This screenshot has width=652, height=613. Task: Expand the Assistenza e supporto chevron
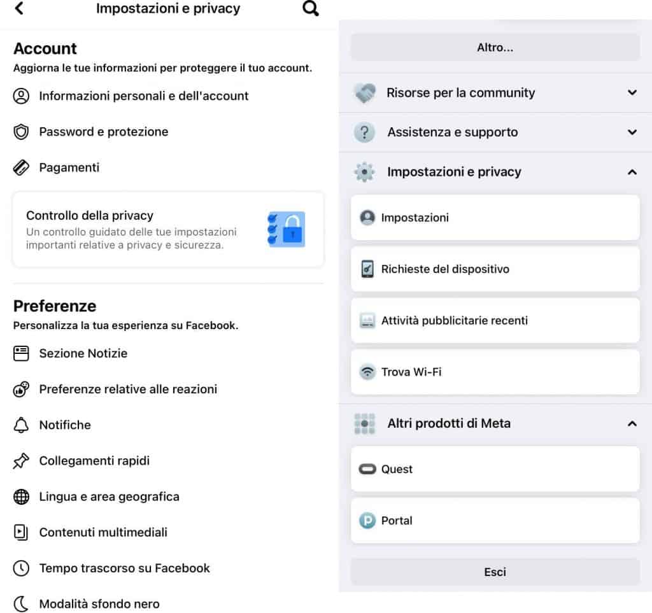[x=632, y=132]
